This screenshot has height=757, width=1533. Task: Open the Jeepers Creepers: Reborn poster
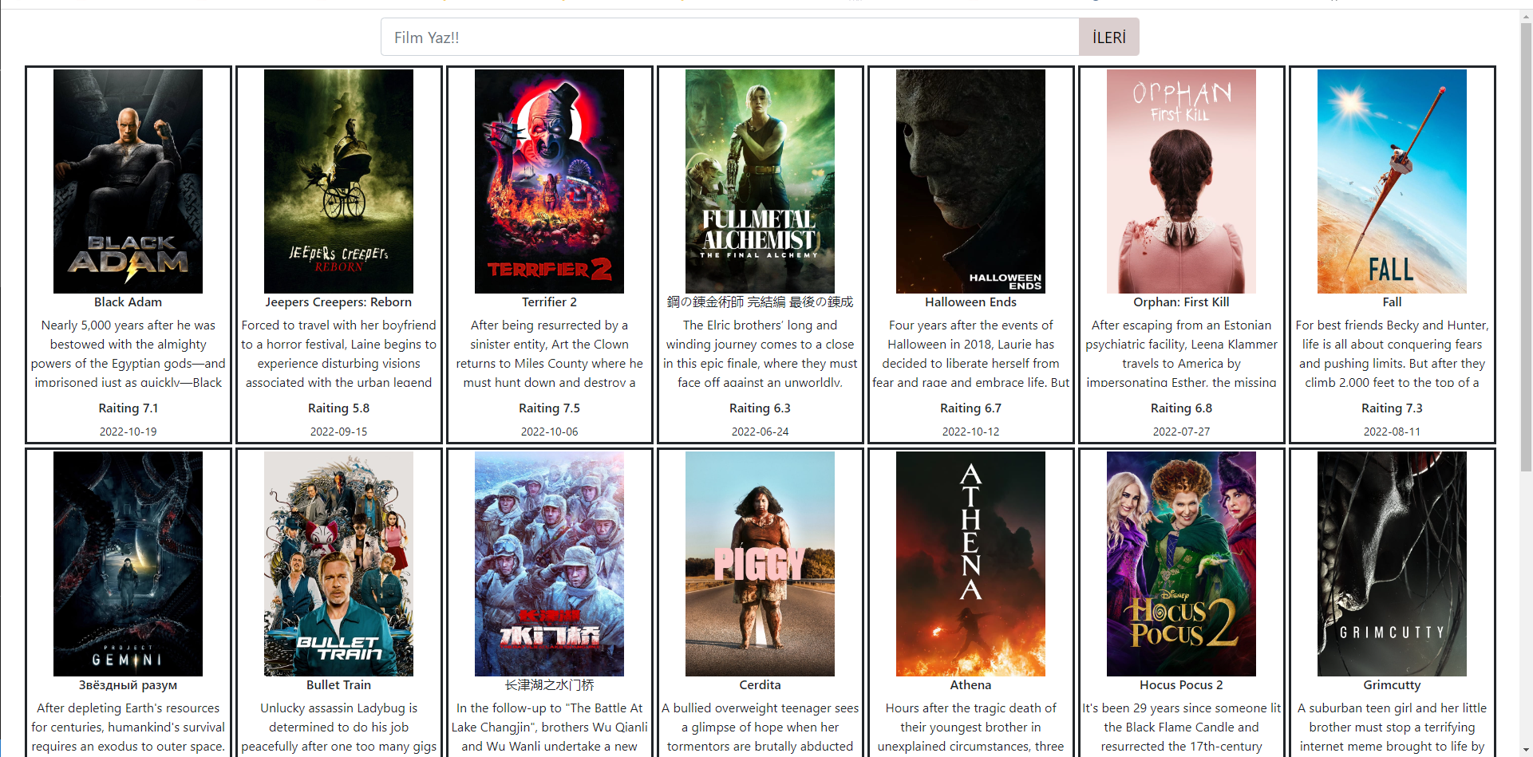coord(338,181)
